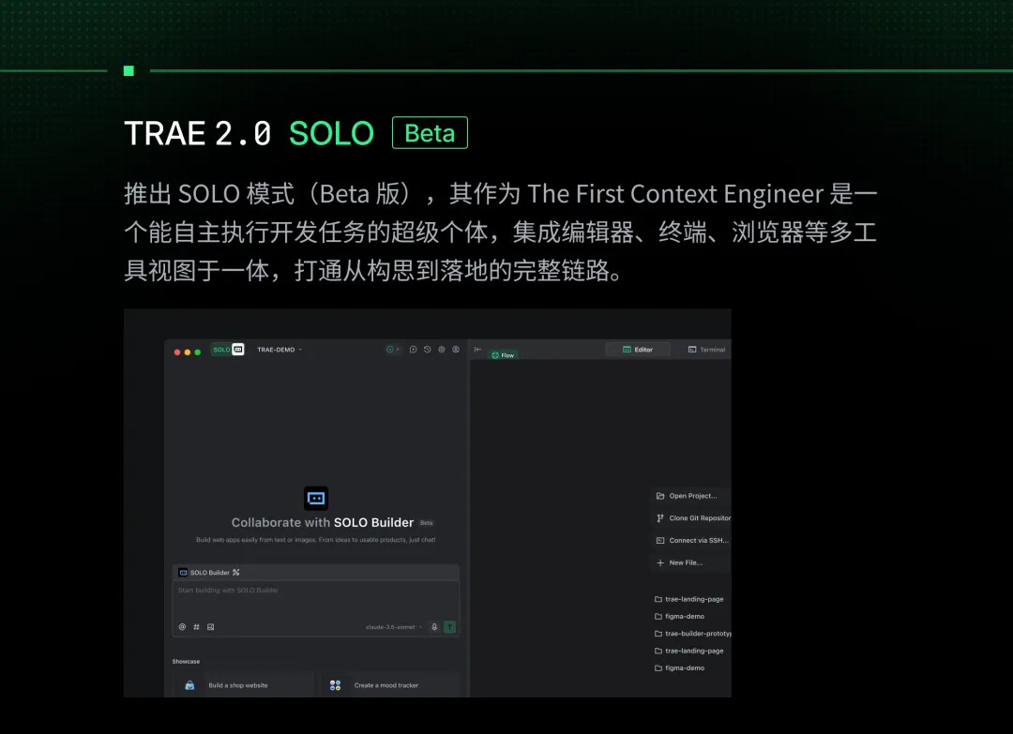Image resolution: width=1013 pixels, height=734 pixels.
Task: Click the @ mention icon in chat input
Action: point(182,627)
